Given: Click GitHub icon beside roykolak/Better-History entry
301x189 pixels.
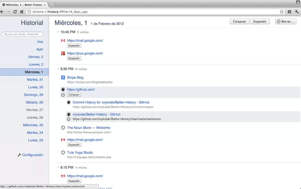Looking at the screenshot, I should tap(69, 114).
